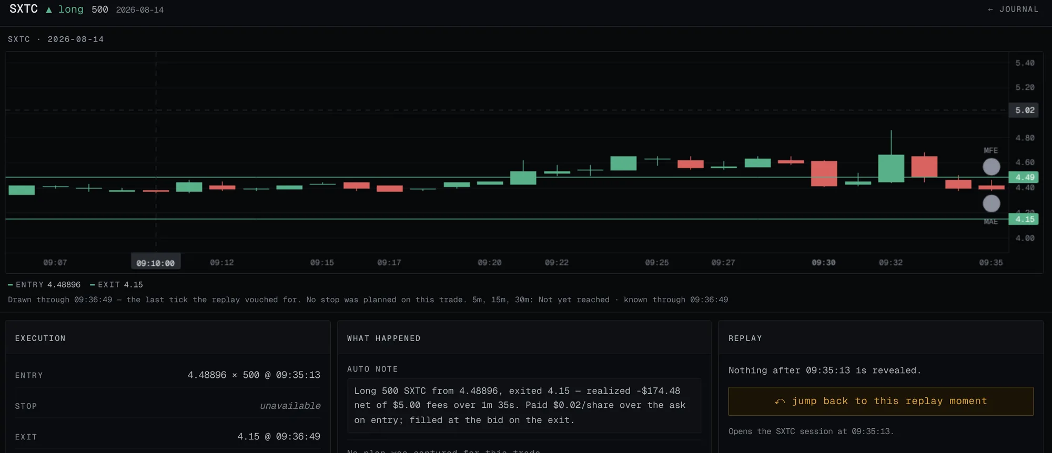Viewport: 1052px width, 453px height.
Task: Click the 09:25 time axis label
Action: (x=657, y=263)
